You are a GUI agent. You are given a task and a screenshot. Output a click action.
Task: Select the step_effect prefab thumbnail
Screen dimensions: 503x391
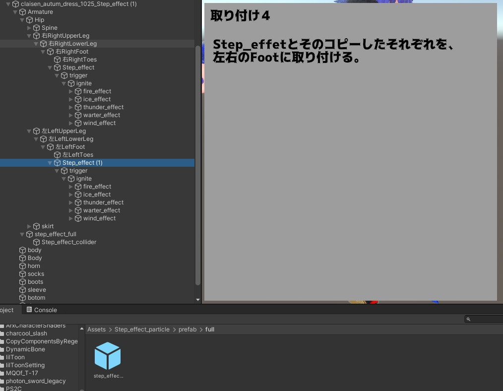(108, 355)
